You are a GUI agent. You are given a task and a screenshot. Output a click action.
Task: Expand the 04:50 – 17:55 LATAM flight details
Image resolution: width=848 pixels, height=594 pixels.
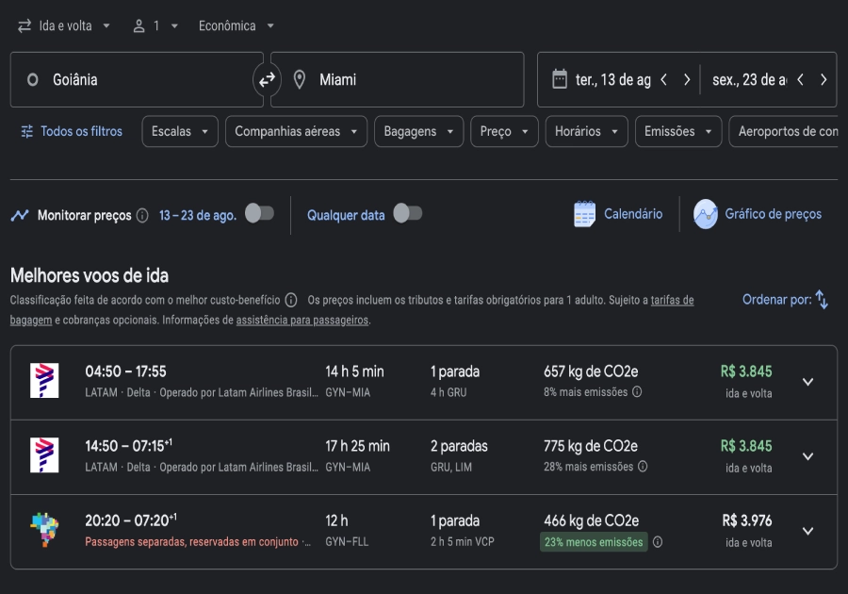pyautogui.click(x=807, y=382)
